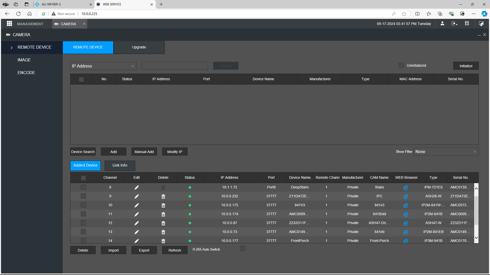
Task: Reload the page in the browser
Action: (x=18, y=14)
